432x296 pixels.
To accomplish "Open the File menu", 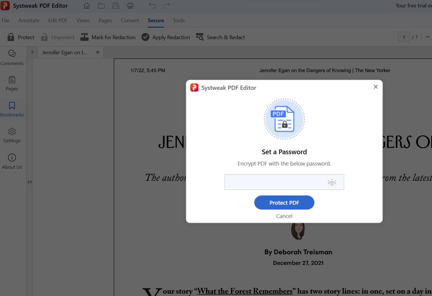I will pyautogui.click(x=6, y=20).
